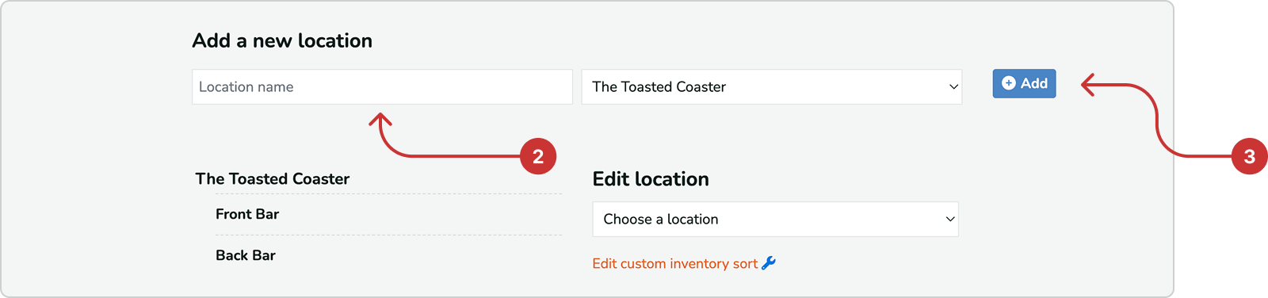Screen dimensions: 1268x298
Task: Click the plus icon inside Add button
Action: point(1008,83)
